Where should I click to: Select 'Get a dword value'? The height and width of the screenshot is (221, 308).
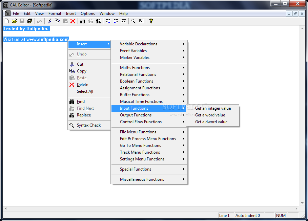coord(212,122)
